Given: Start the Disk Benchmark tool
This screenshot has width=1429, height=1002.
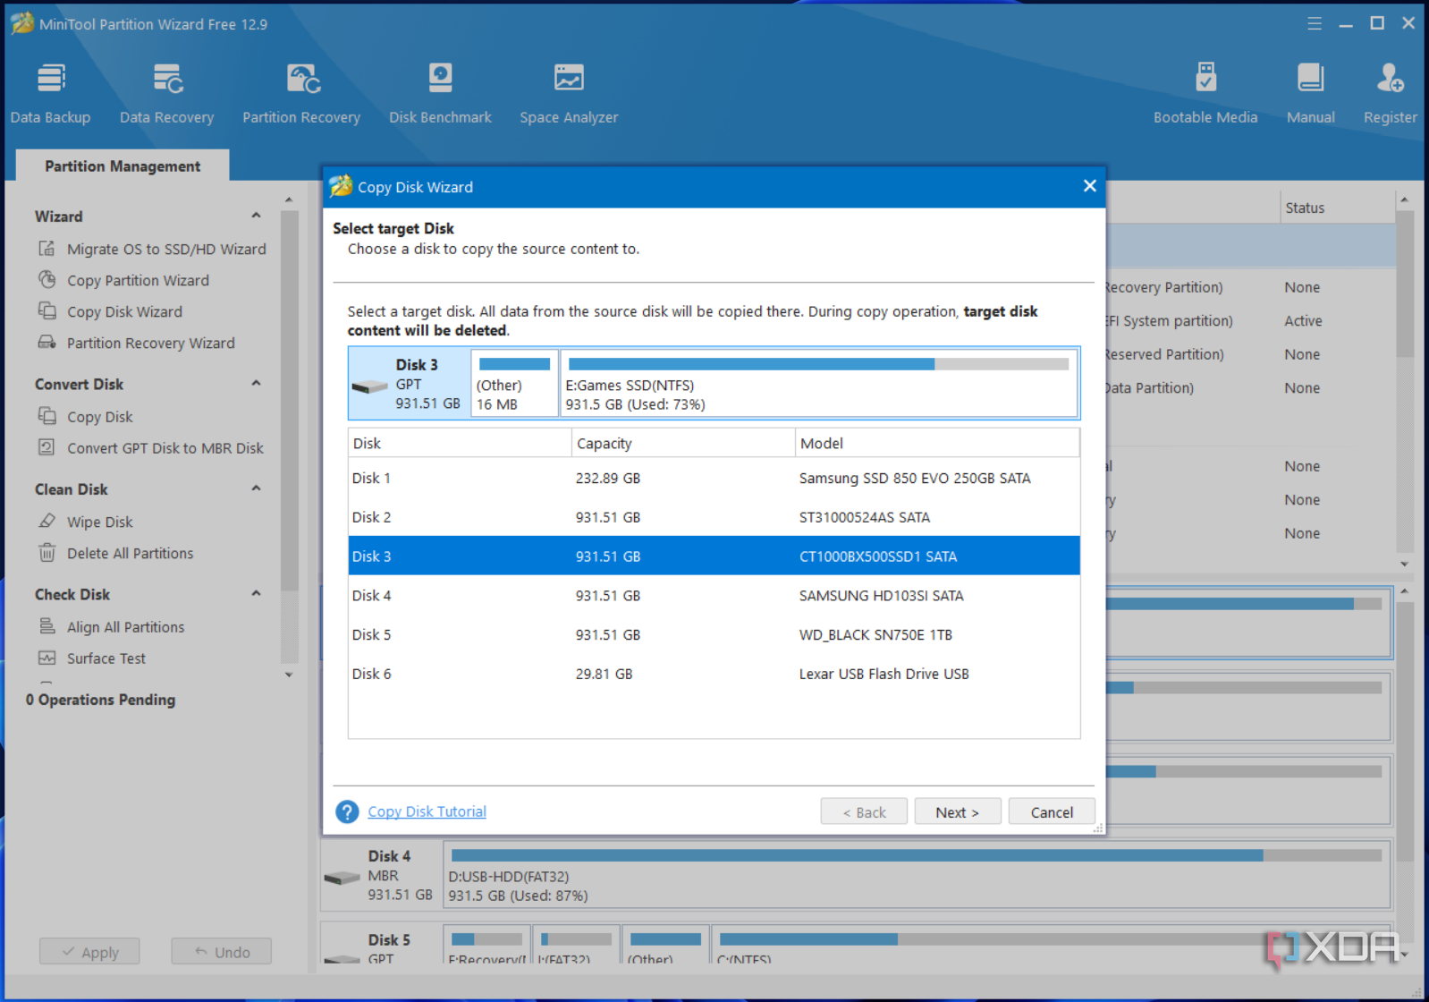Looking at the screenshot, I should 440,93.
